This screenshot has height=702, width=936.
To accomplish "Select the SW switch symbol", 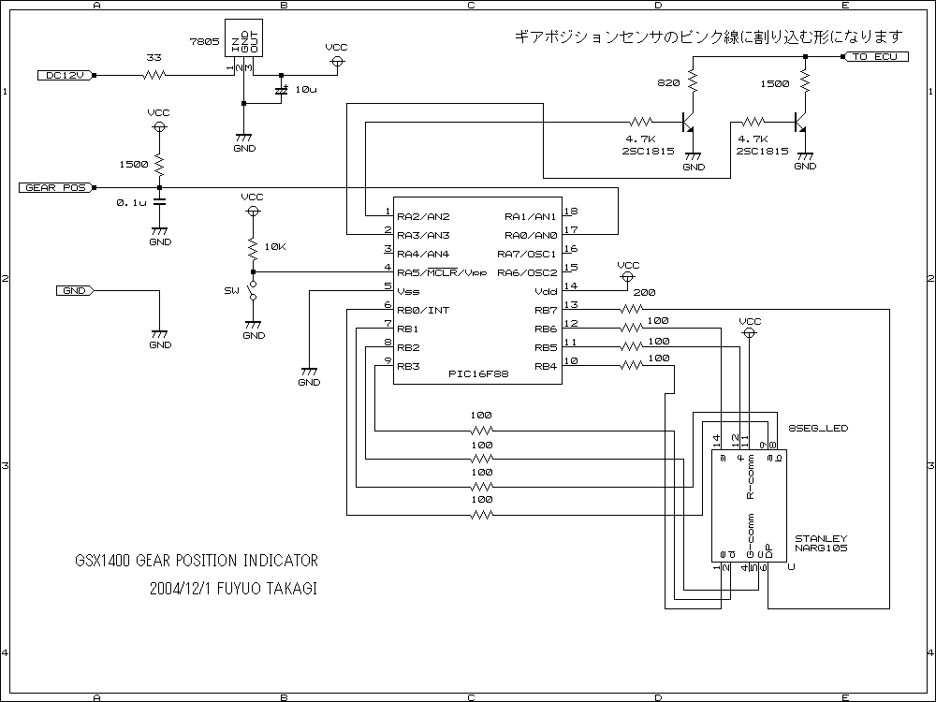I will pyautogui.click(x=252, y=298).
